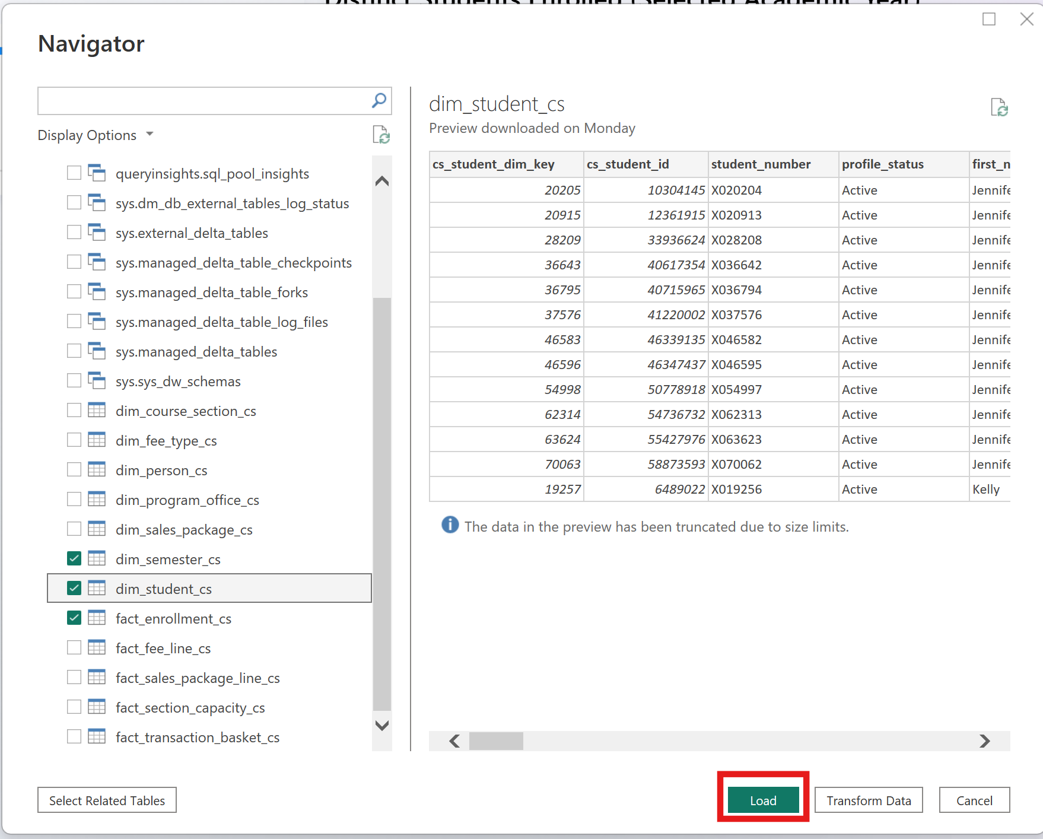Click the preview scroll left arrow
This screenshot has height=839, width=1043.
click(454, 741)
